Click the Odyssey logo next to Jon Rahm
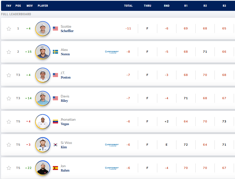 click(112, 168)
